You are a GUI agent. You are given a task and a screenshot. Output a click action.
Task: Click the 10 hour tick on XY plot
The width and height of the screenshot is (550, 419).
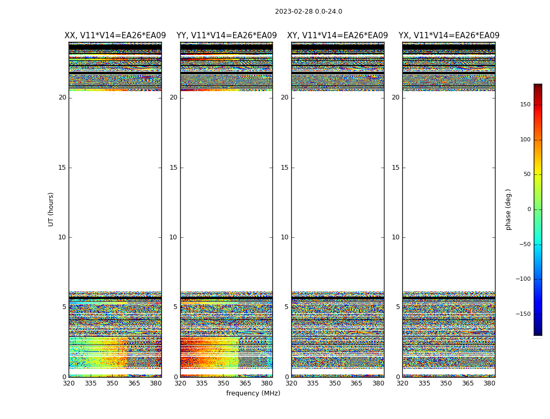(284, 237)
